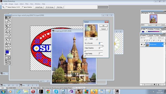Select the Lasso tool
Viewport: 166px width, 94px height.
tap(6, 23)
